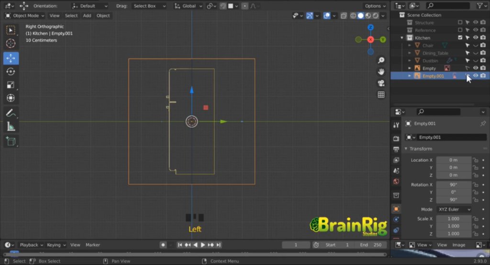Open the View Layer properties tab

pos(396,160)
